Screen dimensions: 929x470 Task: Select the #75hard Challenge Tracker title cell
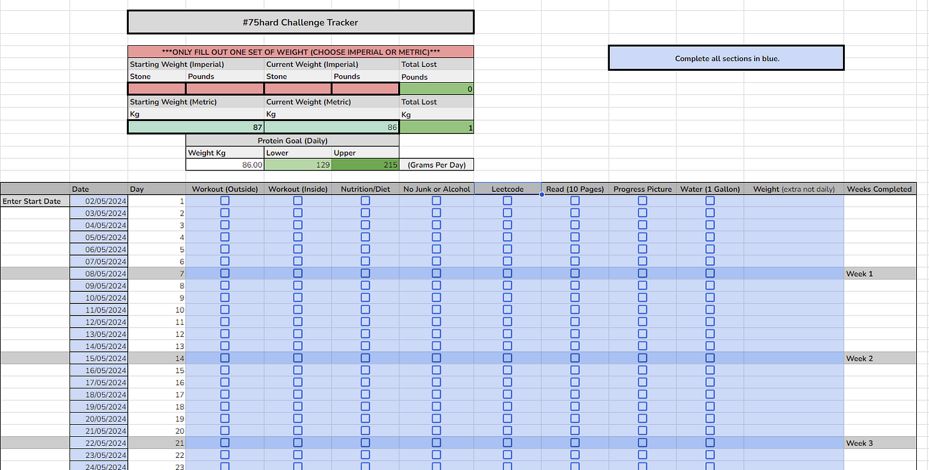[301, 22]
